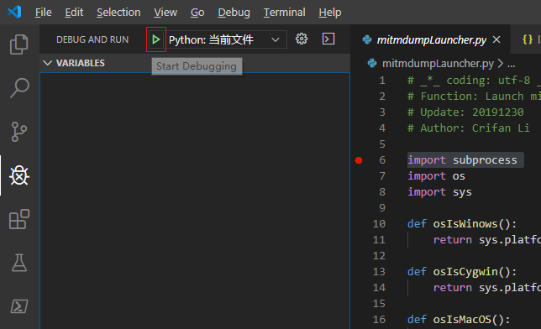
Task: Collapse the VARIABLES section
Action: coord(47,63)
